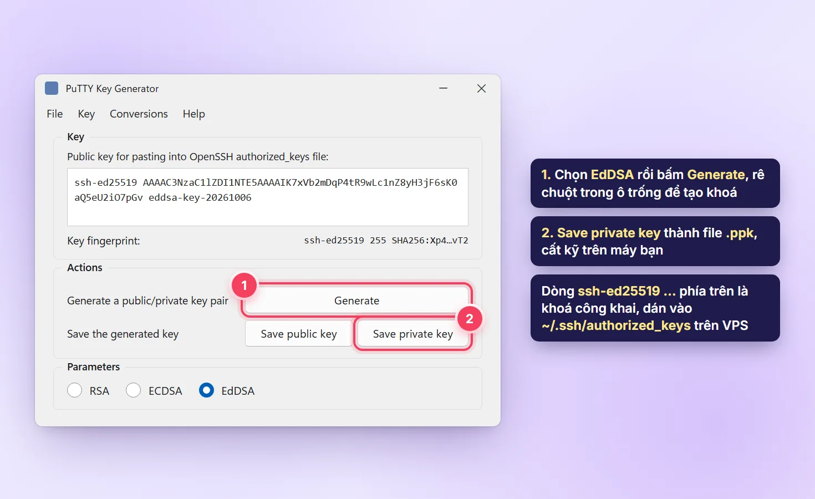Open the Help menu
This screenshot has height=499, width=815.
(x=194, y=114)
